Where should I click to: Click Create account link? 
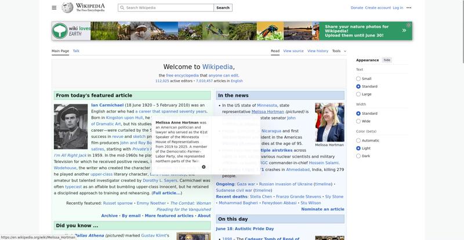click(x=378, y=8)
